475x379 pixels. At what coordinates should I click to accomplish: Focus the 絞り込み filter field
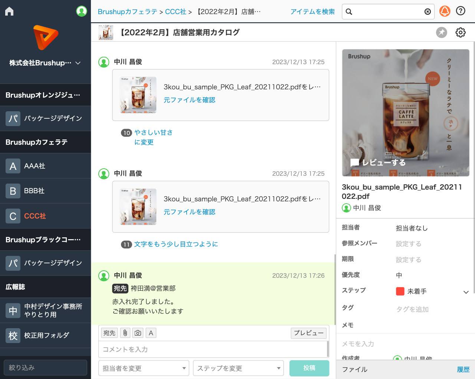(45, 368)
